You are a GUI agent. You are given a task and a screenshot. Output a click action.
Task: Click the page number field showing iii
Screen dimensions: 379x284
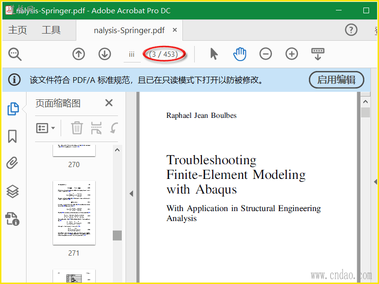click(x=132, y=54)
